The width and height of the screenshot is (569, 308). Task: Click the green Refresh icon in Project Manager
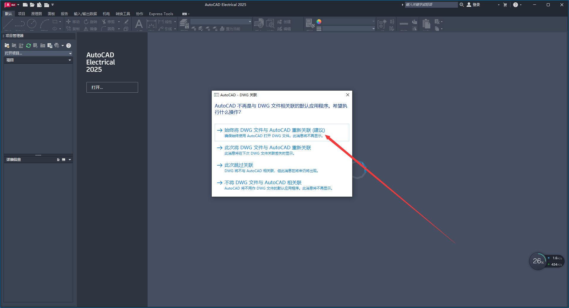[29, 46]
